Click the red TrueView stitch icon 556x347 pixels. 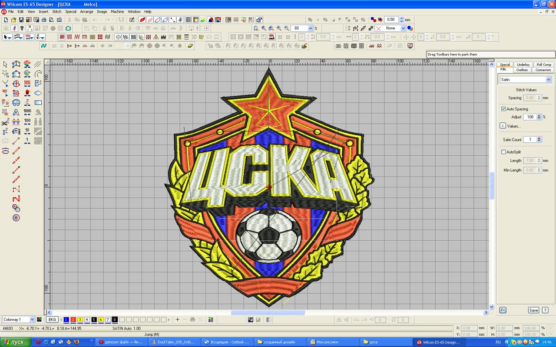point(142,20)
